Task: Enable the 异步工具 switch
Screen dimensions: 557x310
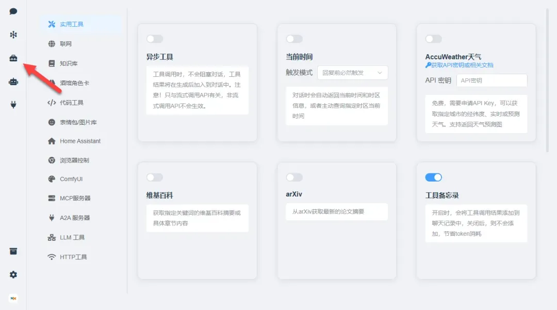Action: (x=155, y=39)
